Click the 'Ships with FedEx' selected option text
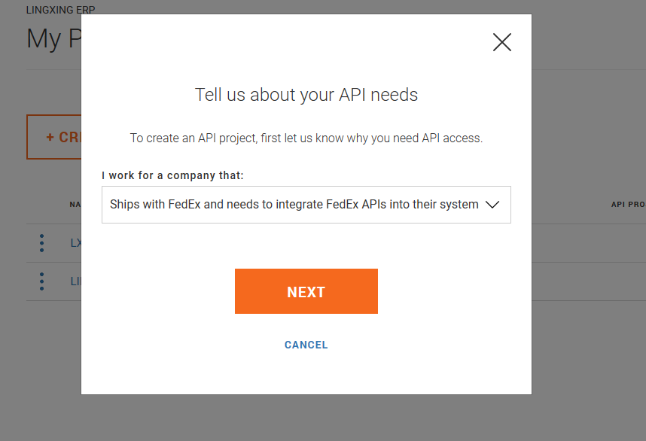This screenshot has height=441, width=646. 294,205
